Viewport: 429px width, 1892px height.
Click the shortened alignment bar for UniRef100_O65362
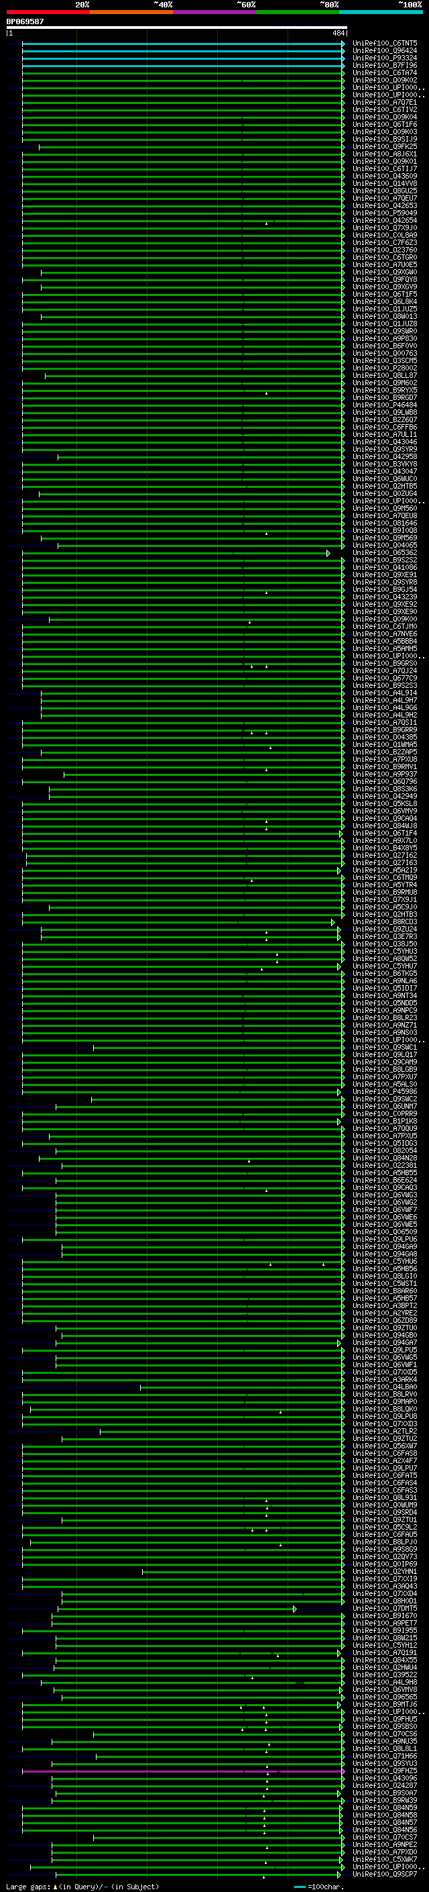(x=176, y=553)
